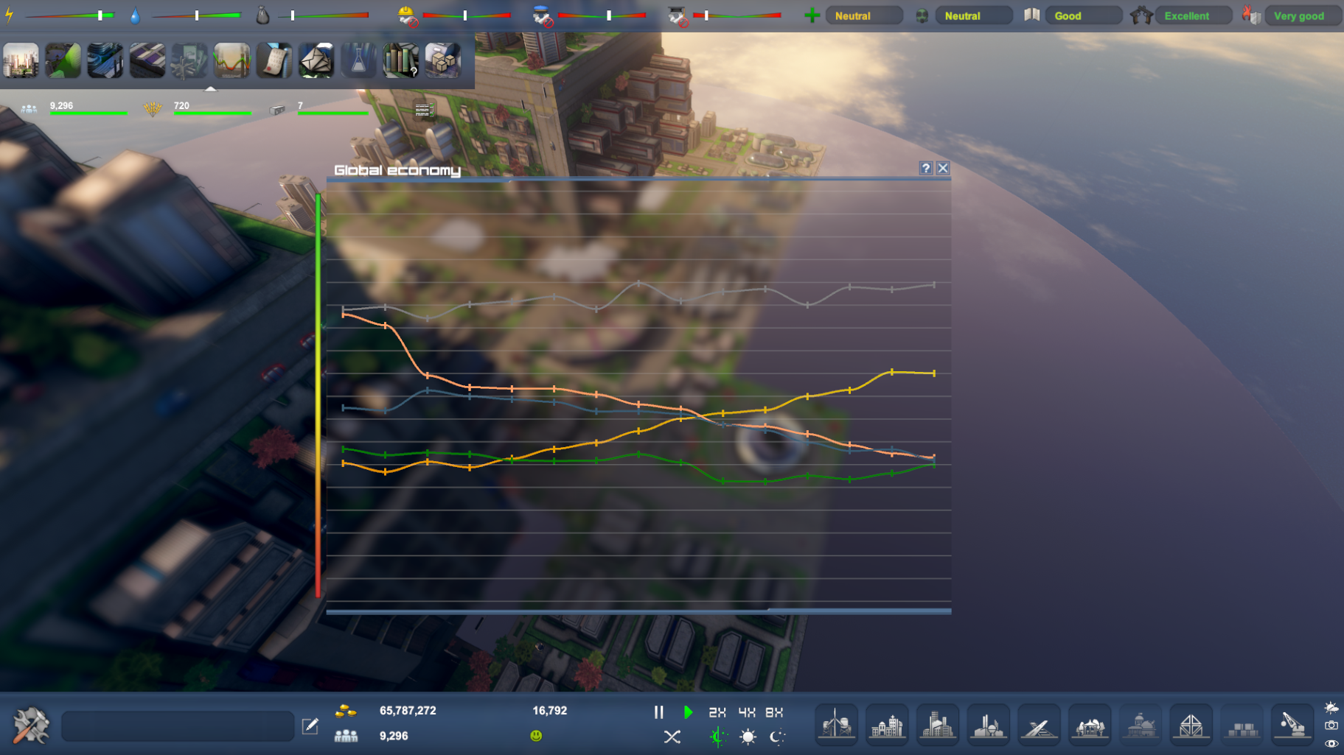
Task: Adjust the water balance slider
Action: click(196, 15)
